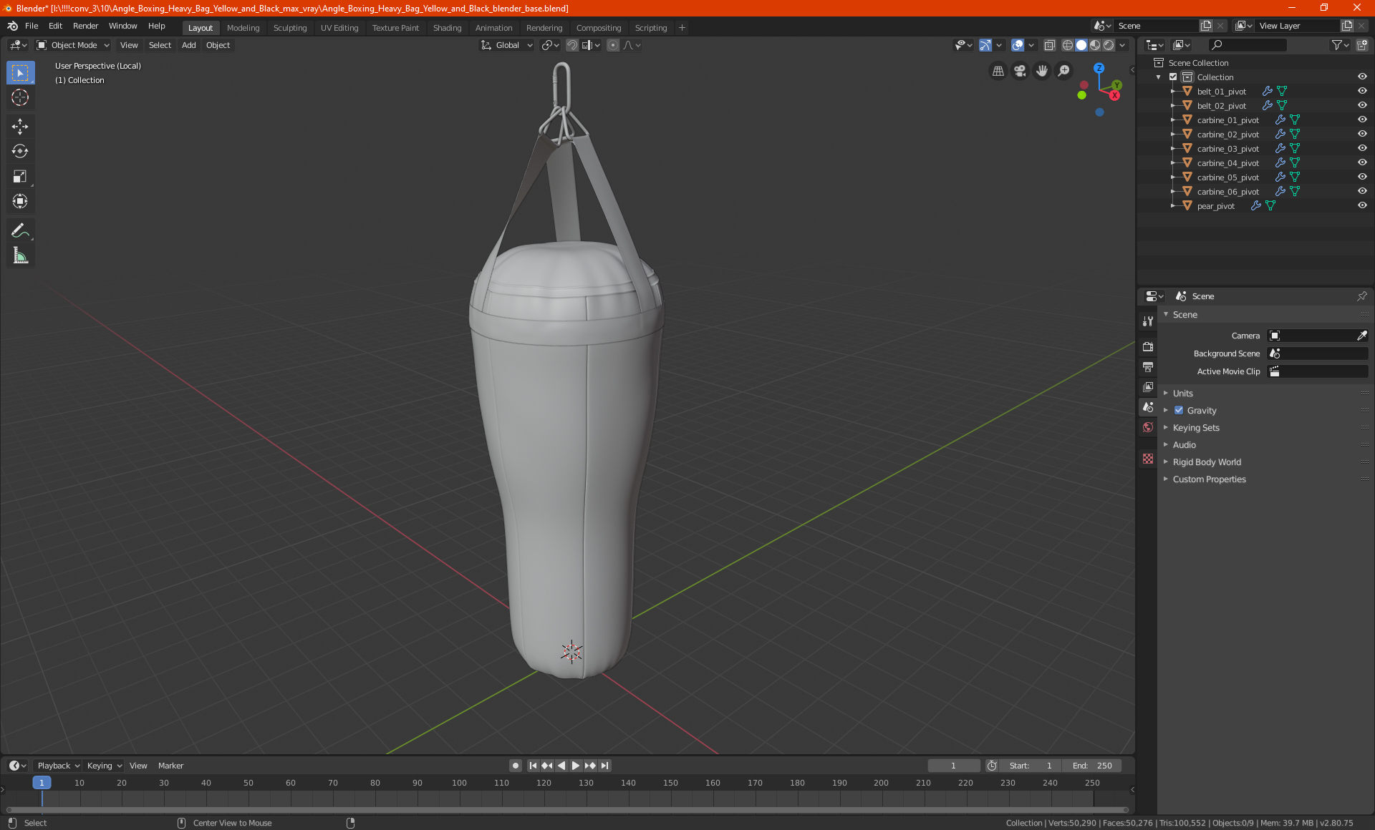Toggle camera view in viewport
This screenshot has width=1375, height=830.
pos(1020,71)
